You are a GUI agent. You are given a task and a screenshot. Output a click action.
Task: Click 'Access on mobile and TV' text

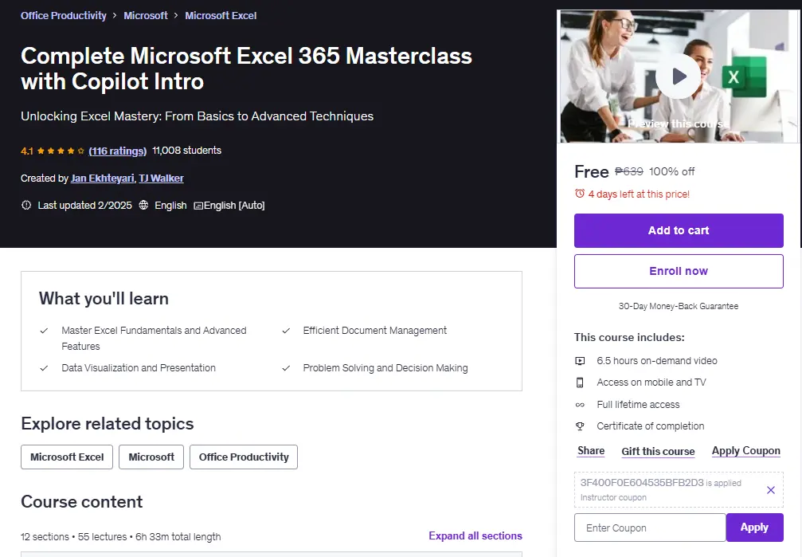click(651, 382)
